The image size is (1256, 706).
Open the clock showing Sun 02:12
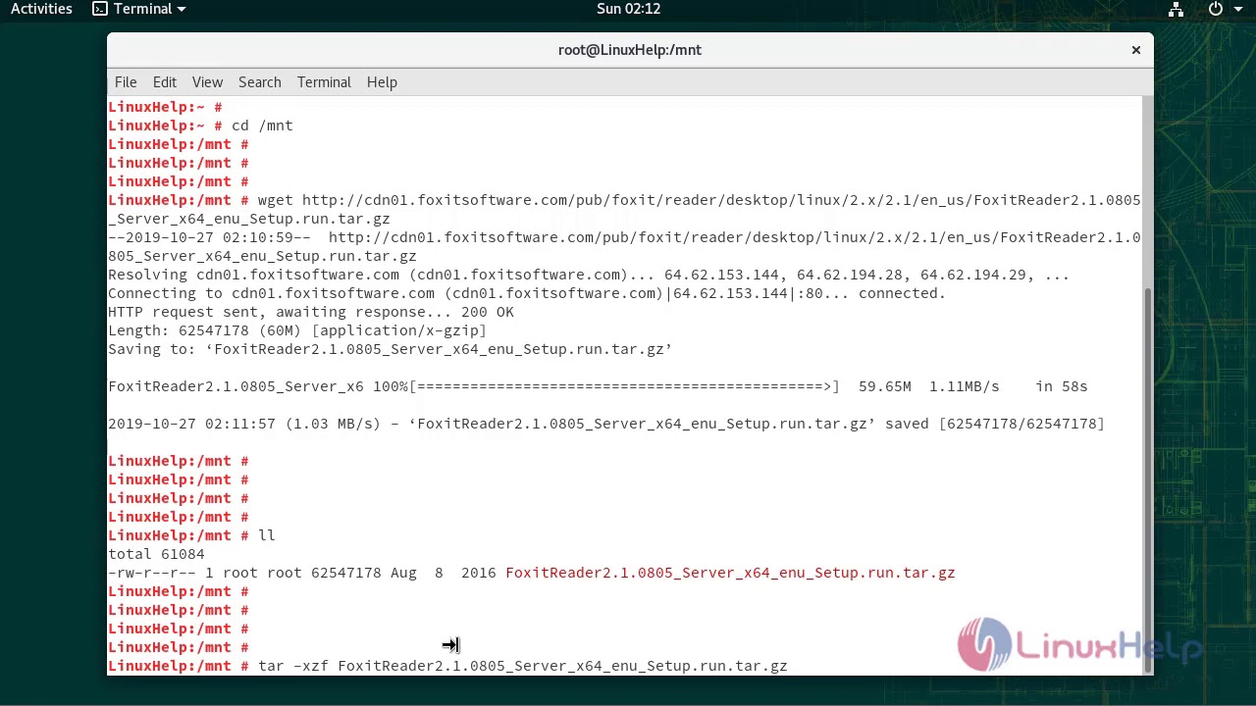pos(628,9)
